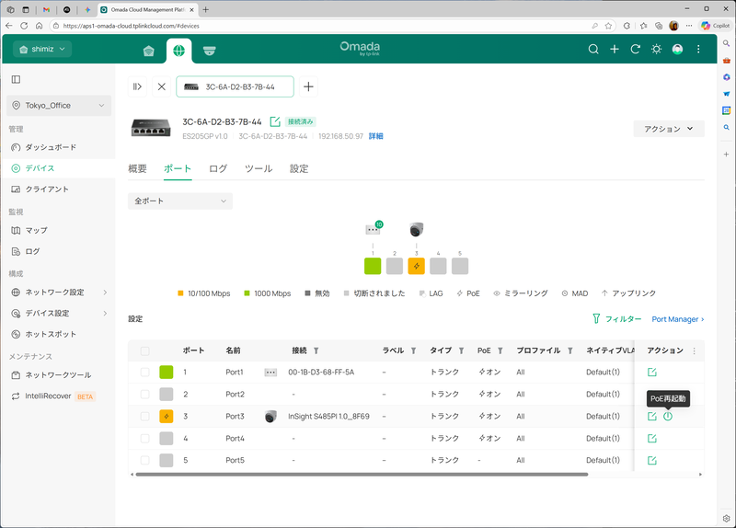Edit Port1 settings icon
The height and width of the screenshot is (528, 736).
(x=652, y=373)
